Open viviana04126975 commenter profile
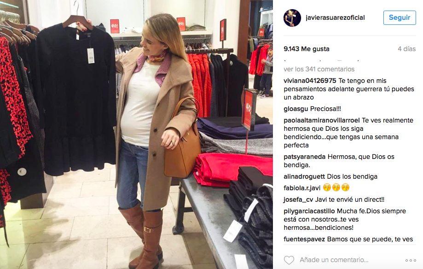 310,81
